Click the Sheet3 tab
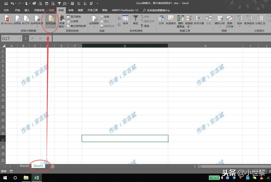Image resolution: width=271 pixels, height=182 pixels. [38, 166]
